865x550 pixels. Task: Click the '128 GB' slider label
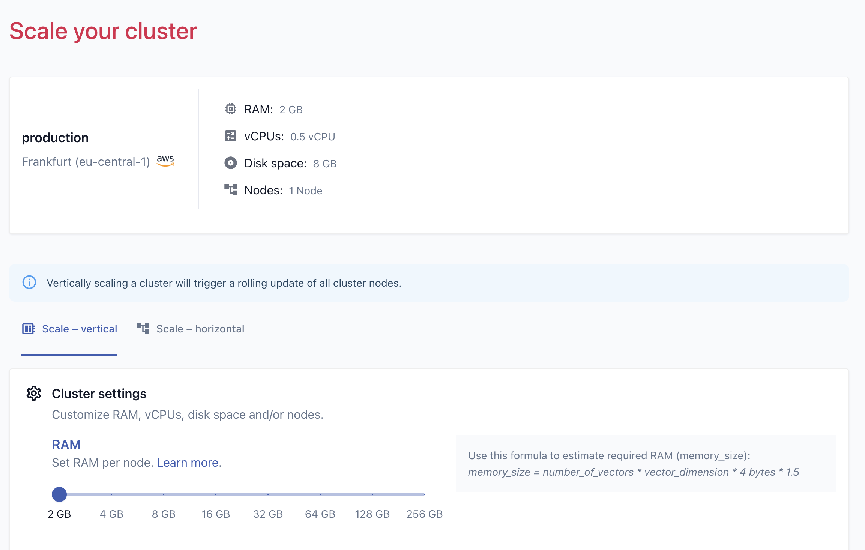(x=372, y=514)
